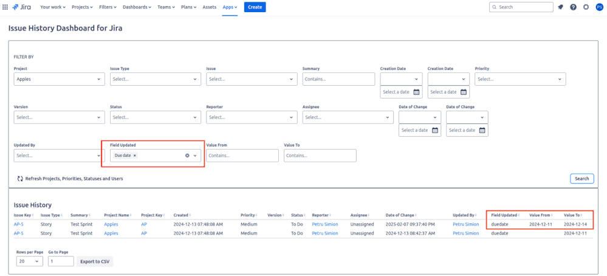Sort by the Field Updated column header
This screenshot has height=276, width=607.
pyautogui.click(x=506, y=215)
